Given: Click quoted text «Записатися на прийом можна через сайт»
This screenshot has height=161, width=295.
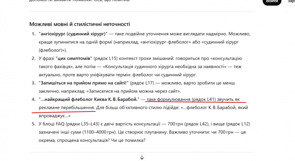Looking at the screenshot, I should tap(133, 91).
